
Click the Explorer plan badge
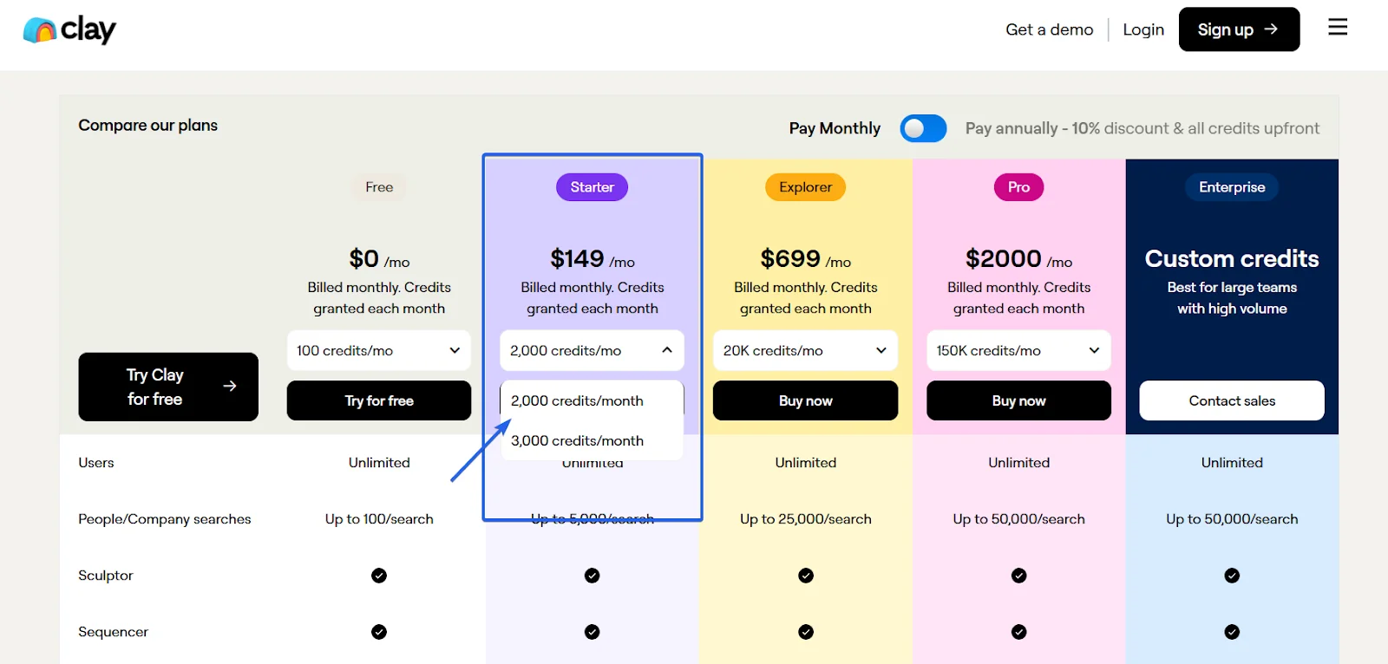click(805, 187)
